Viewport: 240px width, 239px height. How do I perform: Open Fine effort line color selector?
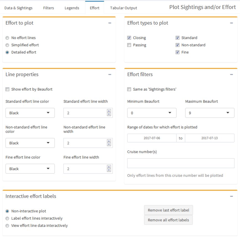pyautogui.click(x=30, y=169)
